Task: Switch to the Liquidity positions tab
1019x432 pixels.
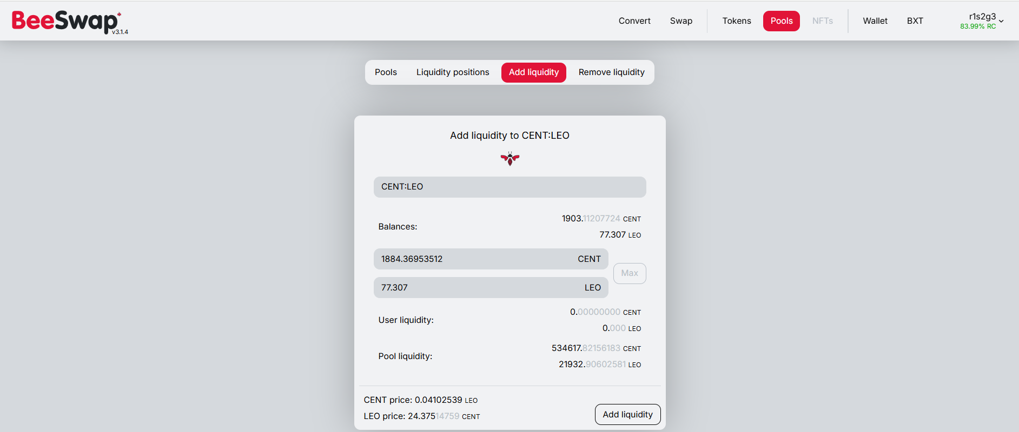Action: (x=453, y=72)
